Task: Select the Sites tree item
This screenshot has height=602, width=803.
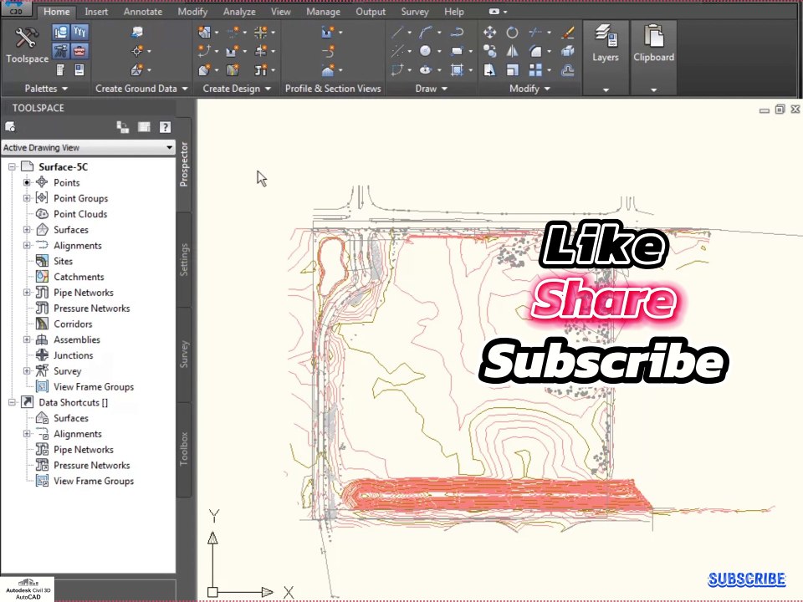Action: (63, 261)
